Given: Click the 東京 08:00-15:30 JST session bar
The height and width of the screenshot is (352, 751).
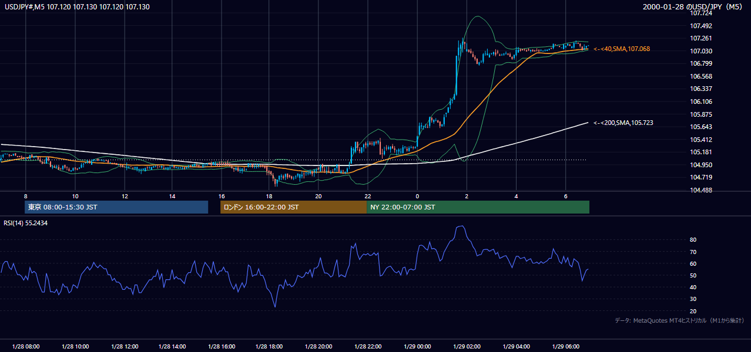Looking at the screenshot, I should point(116,207).
